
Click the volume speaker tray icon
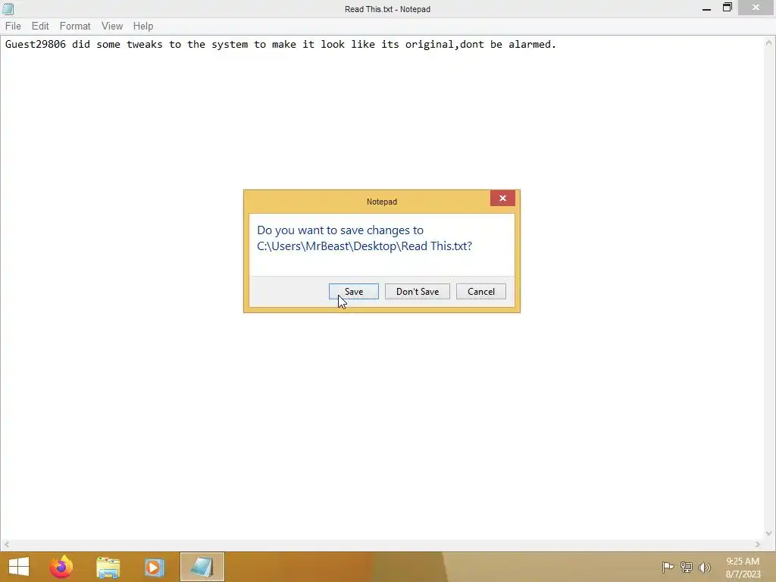[704, 567]
